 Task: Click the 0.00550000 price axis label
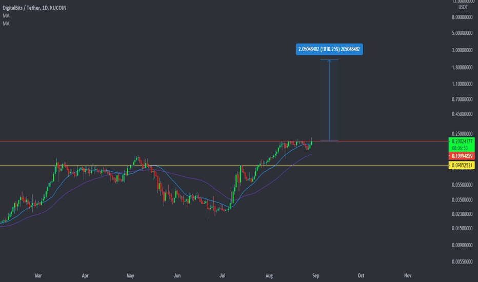click(x=462, y=261)
